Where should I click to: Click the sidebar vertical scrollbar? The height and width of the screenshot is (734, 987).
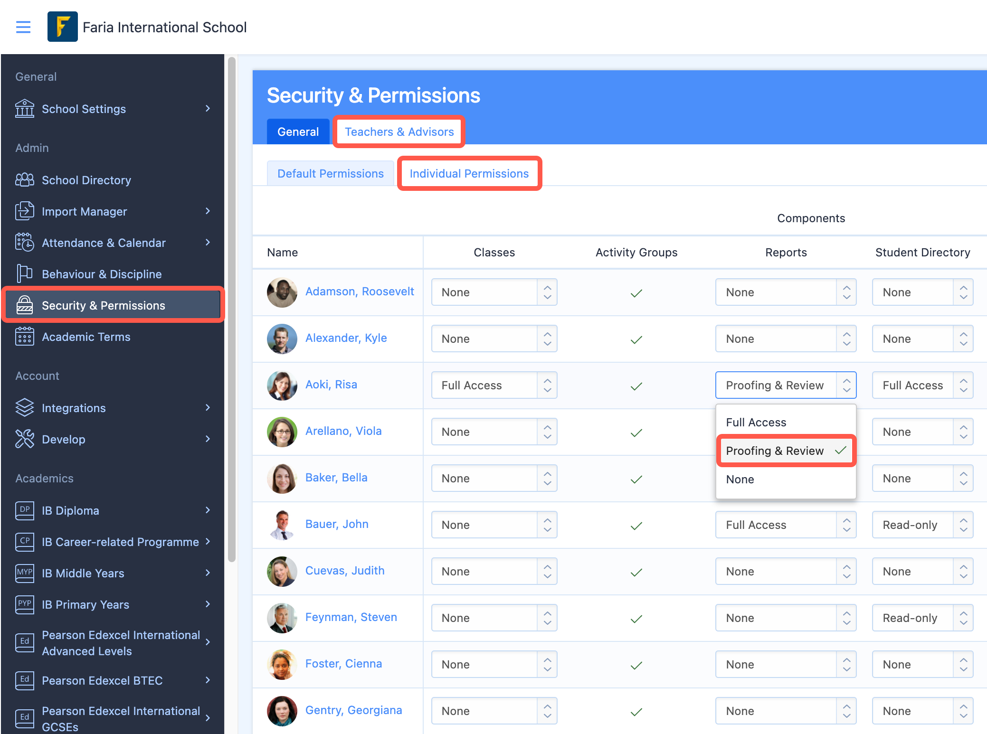pos(232,309)
